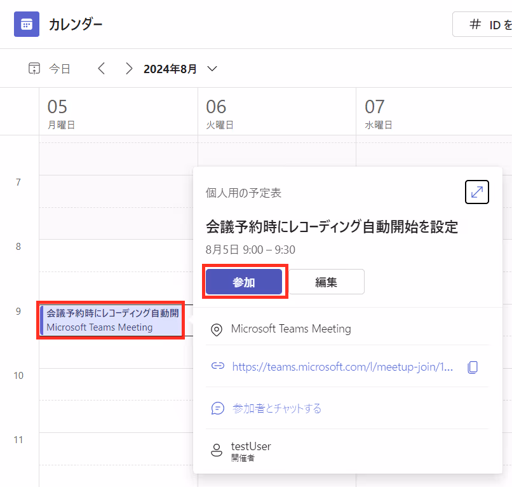Copy the meeting link with the copy icon

coord(473,367)
